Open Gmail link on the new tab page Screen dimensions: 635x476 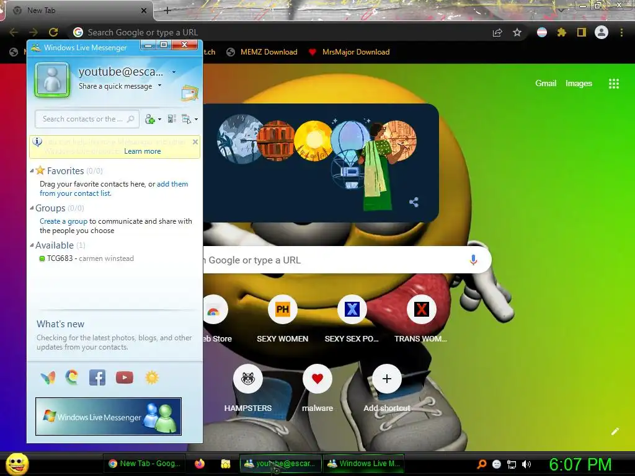(546, 83)
